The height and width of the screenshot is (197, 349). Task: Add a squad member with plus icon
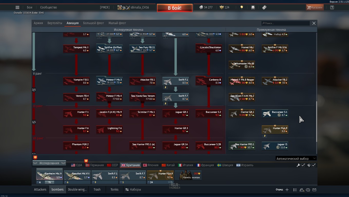[287, 190]
